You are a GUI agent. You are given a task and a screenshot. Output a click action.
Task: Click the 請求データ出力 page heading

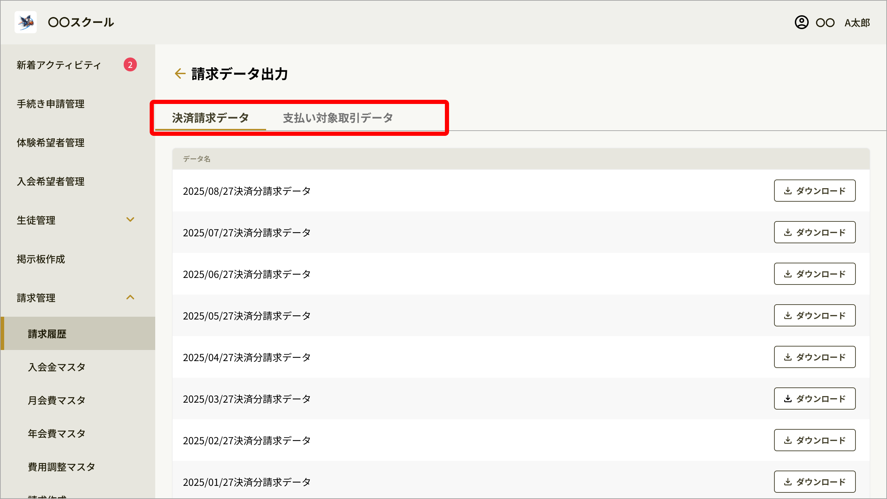click(240, 74)
